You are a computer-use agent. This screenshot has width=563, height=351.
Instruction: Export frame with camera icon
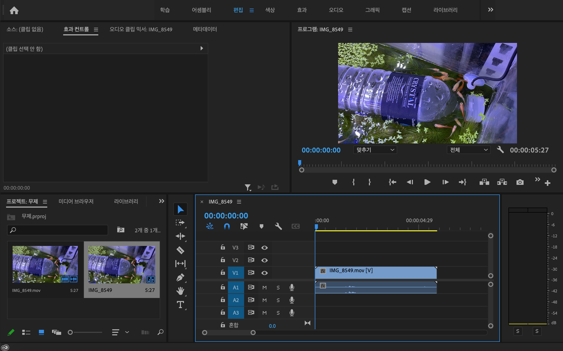point(520,182)
